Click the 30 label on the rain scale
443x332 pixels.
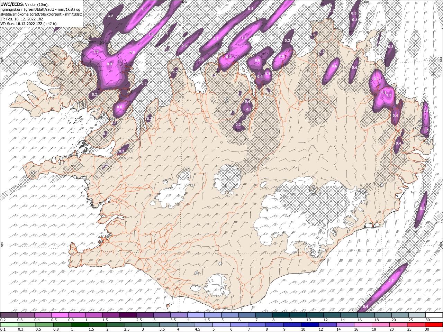click(x=426, y=329)
